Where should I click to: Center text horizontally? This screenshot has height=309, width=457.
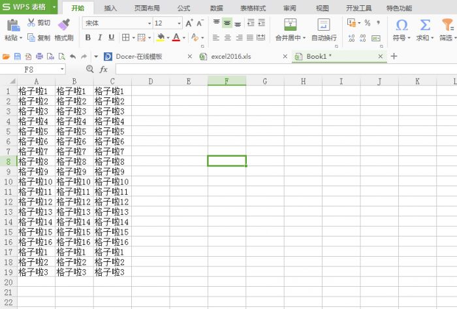pos(228,38)
